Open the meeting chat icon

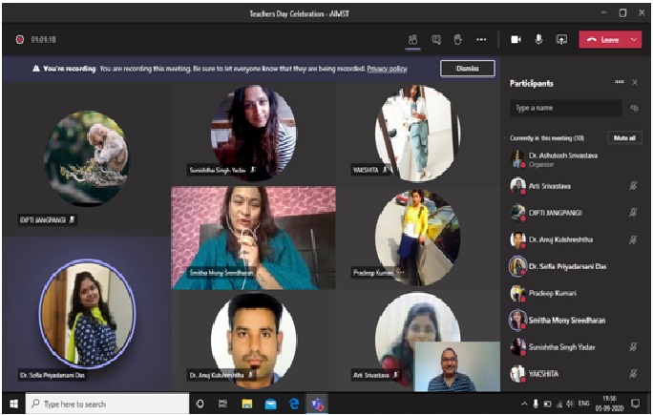pyautogui.click(x=435, y=39)
